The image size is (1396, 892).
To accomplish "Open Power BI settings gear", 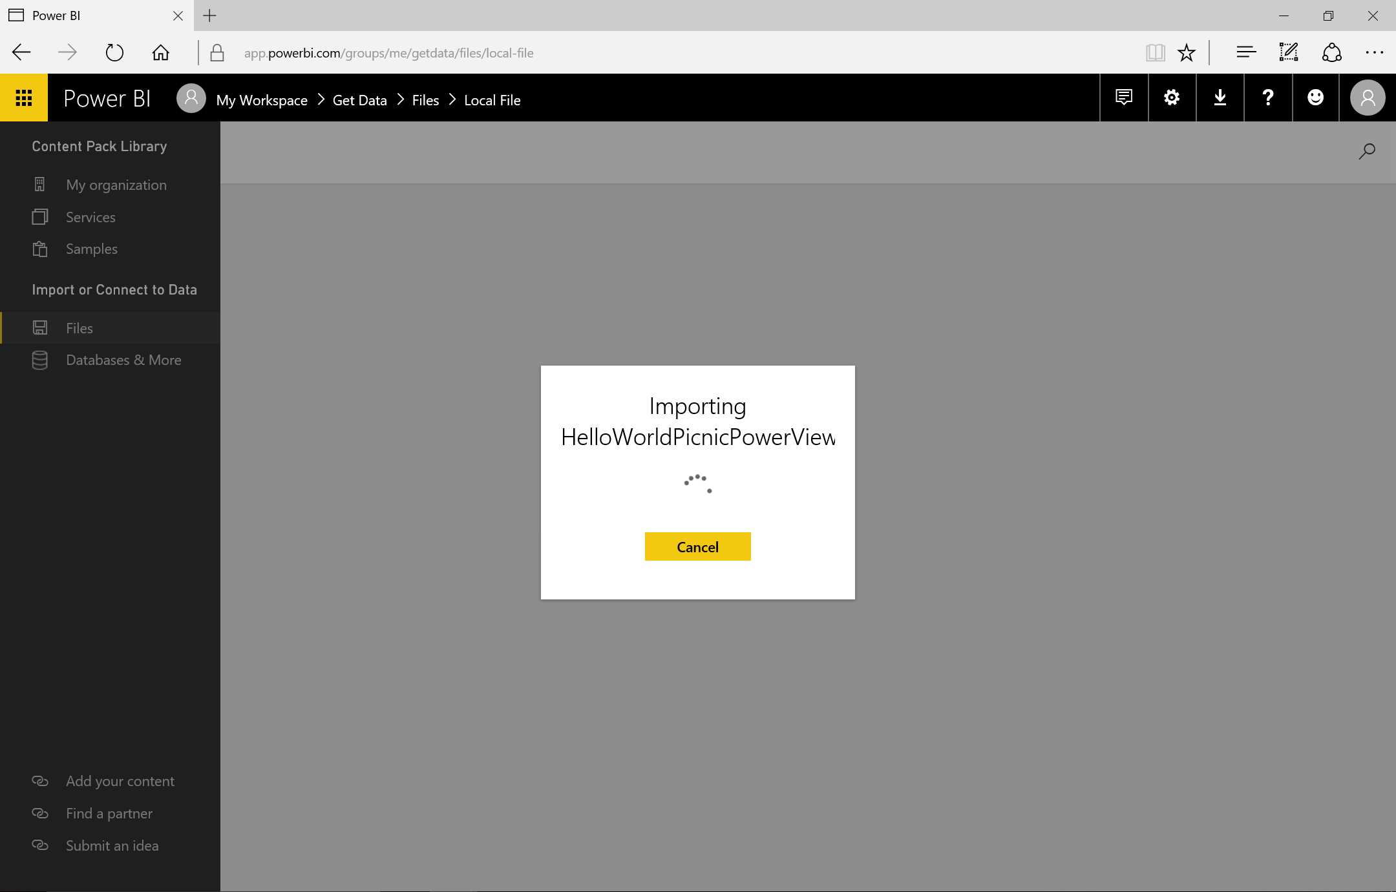I will tap(1171, 98).
